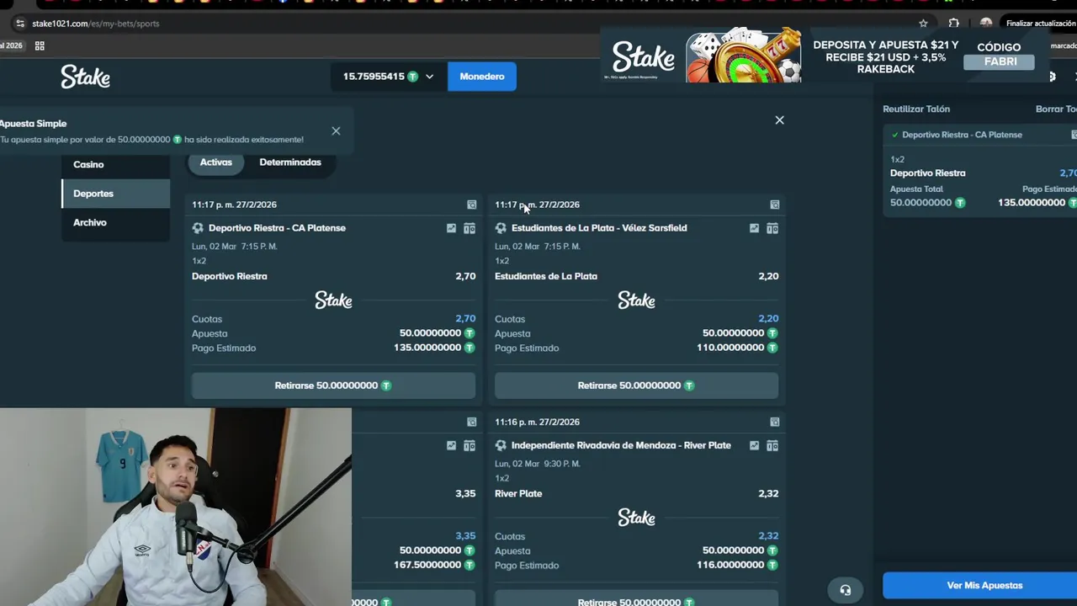Click 116.00000000 Pago Estimado on River Plate card
Screen dimensions: 1077x606
[x=729, y=565]
